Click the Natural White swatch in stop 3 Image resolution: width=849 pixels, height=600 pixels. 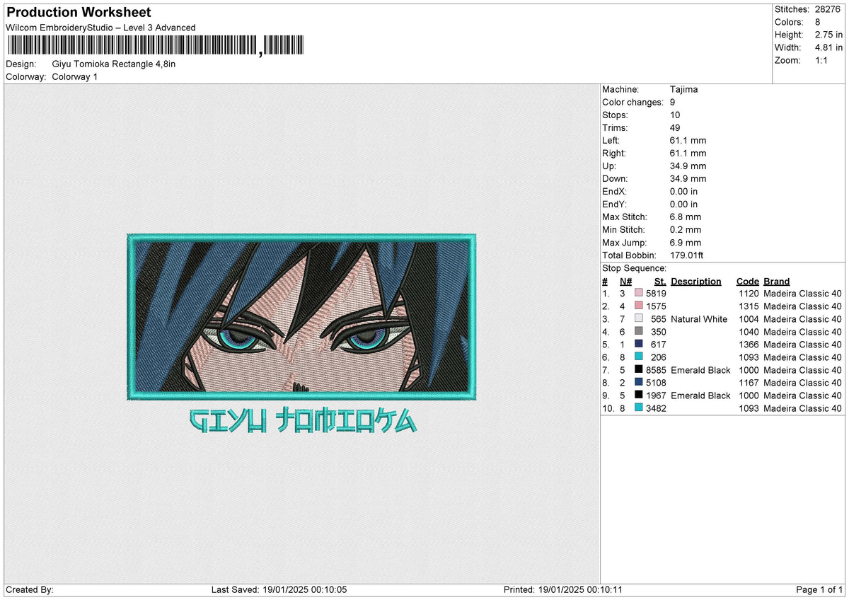coord(639,319)
